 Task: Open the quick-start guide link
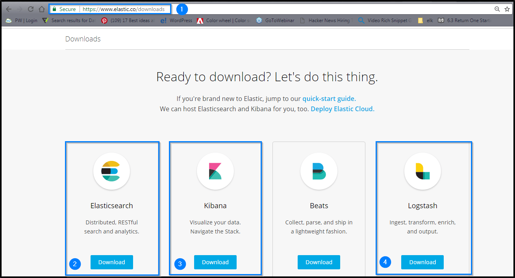point(329,99)
